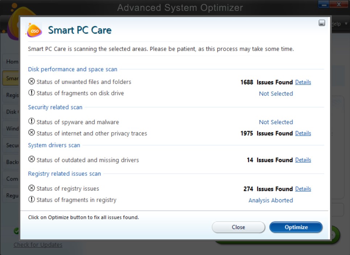The width and height of the screenshot is (350, 255).
Task: Click the error icon for outdated and missing drivers
Action: pyautogui.click(x=31, y=160)
